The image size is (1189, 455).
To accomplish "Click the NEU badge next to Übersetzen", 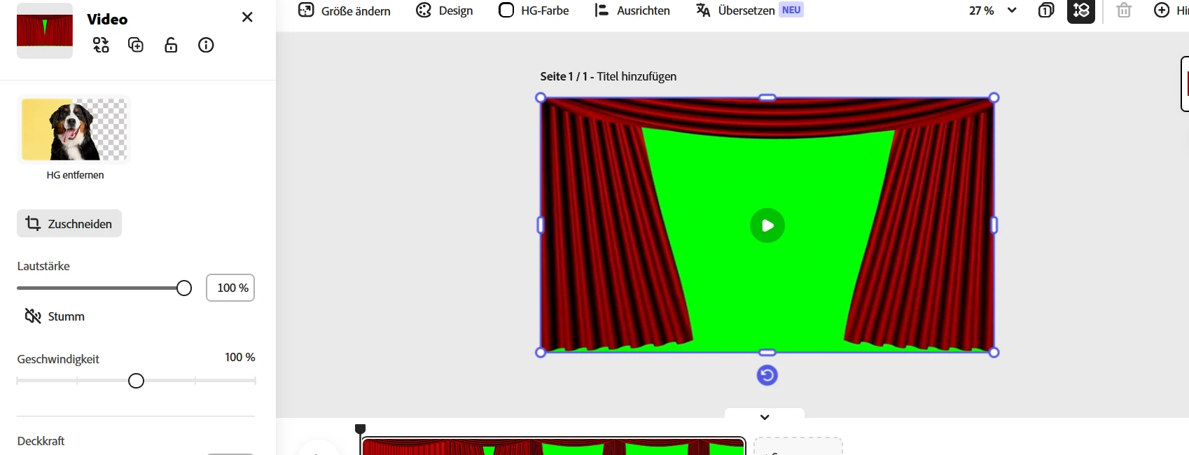I will click(x=791, y=10).
